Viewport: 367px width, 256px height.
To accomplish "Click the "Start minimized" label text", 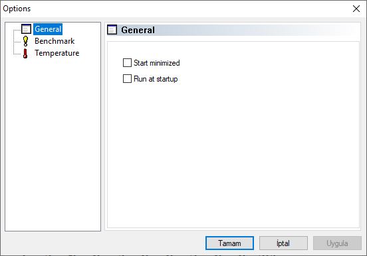I will (157, 63).
